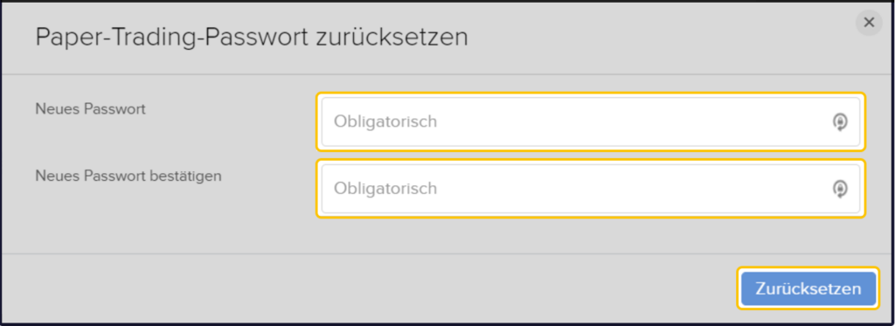Viewport: 895px width, 326px height.
Task: Dismiss the reset dialog using the round X icon
Action: (869, 23)
